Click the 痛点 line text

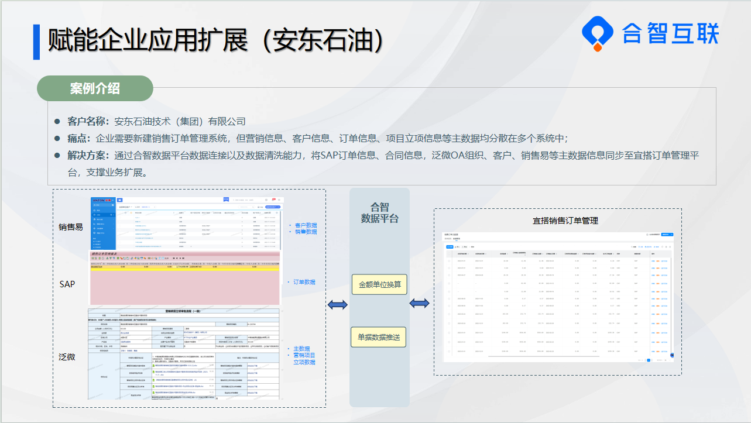click(x=318, y=139)
